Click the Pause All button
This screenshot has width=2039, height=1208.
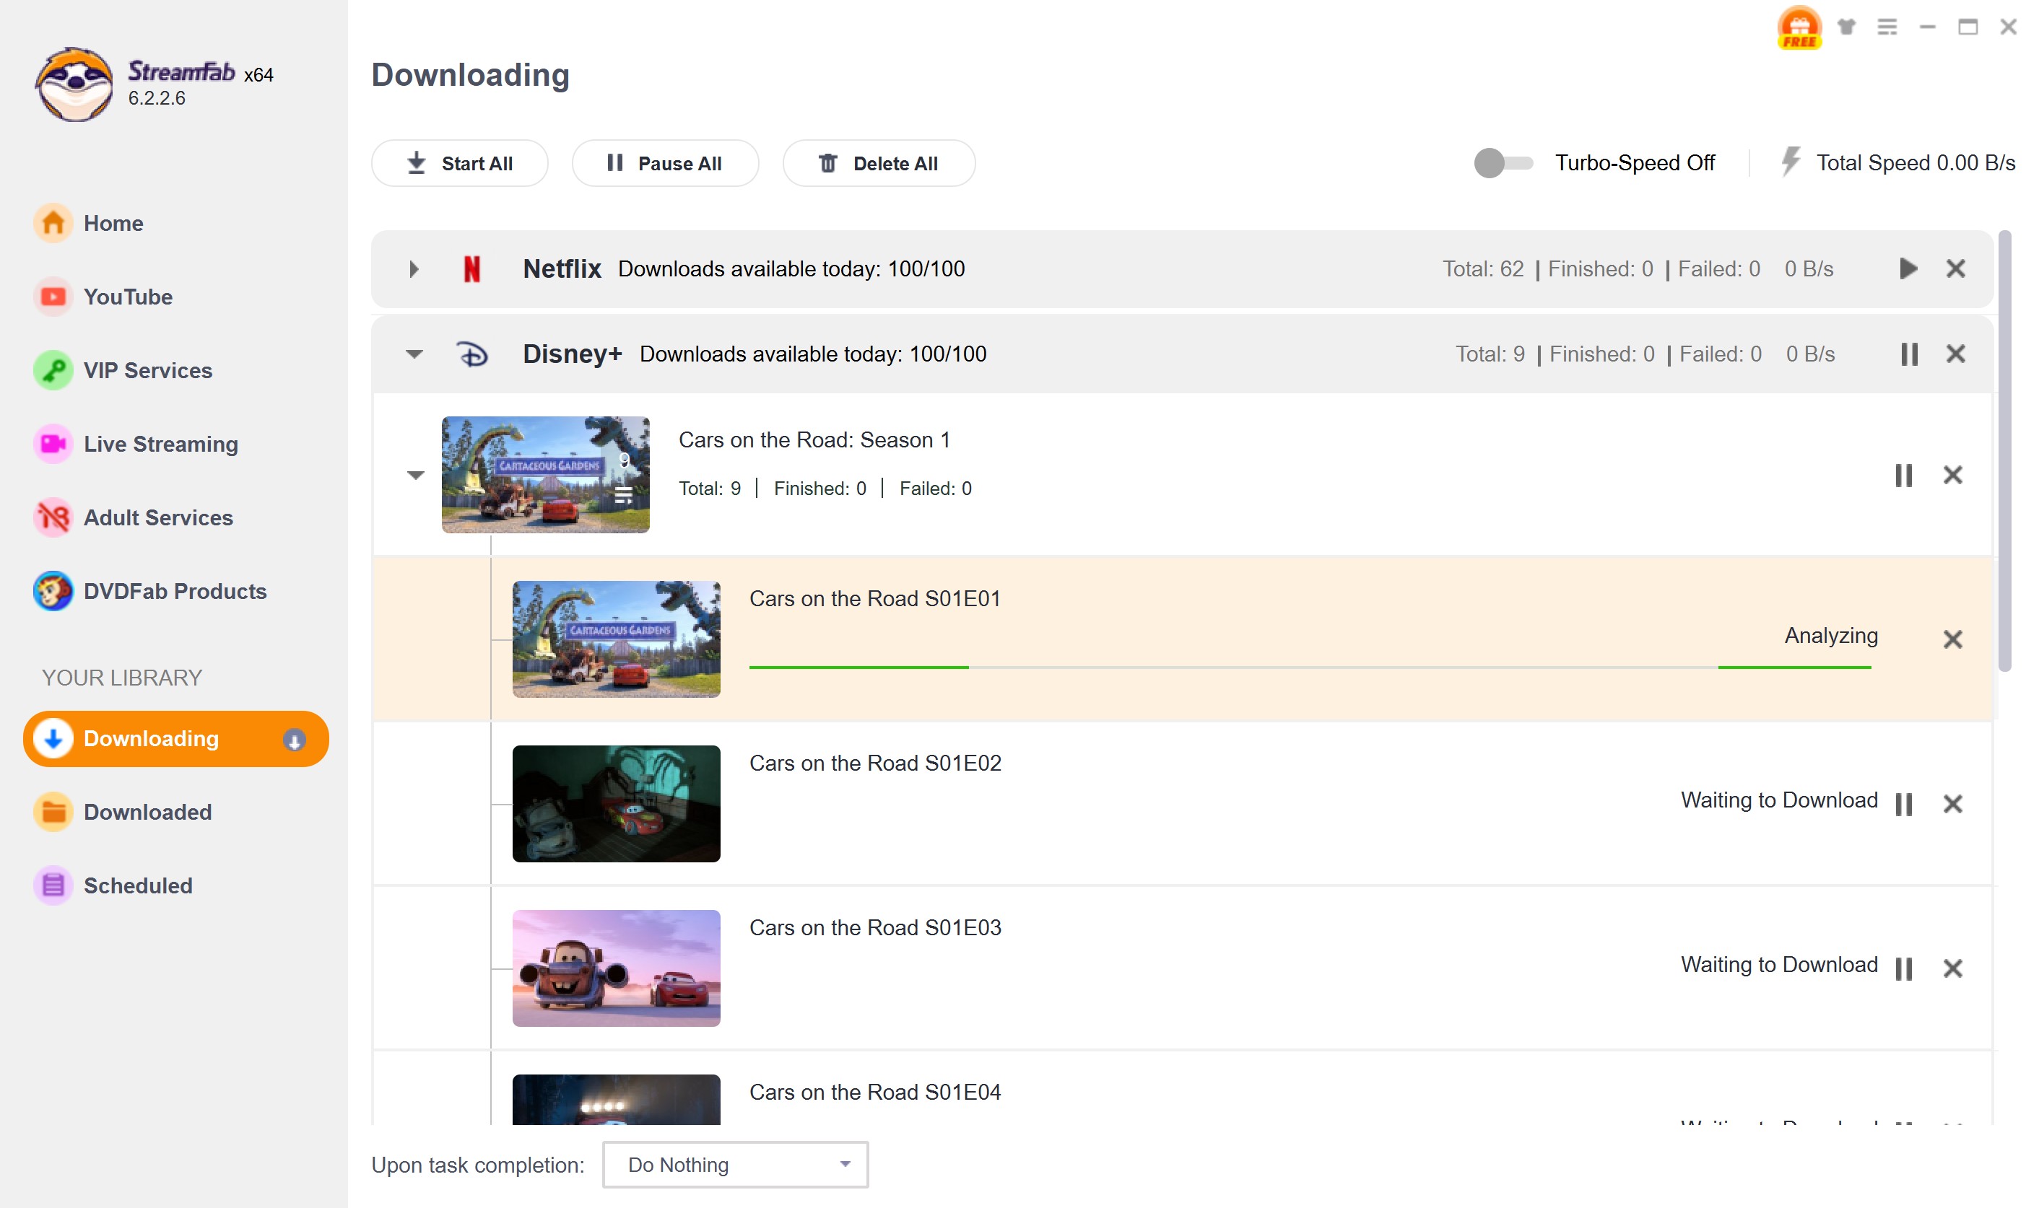[x=664, y=164]
